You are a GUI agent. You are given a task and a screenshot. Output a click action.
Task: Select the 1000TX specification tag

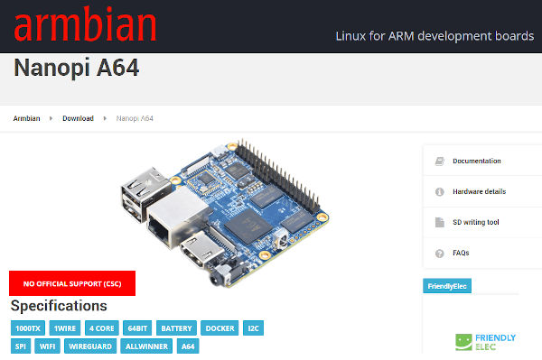click(x=28, y=328)
